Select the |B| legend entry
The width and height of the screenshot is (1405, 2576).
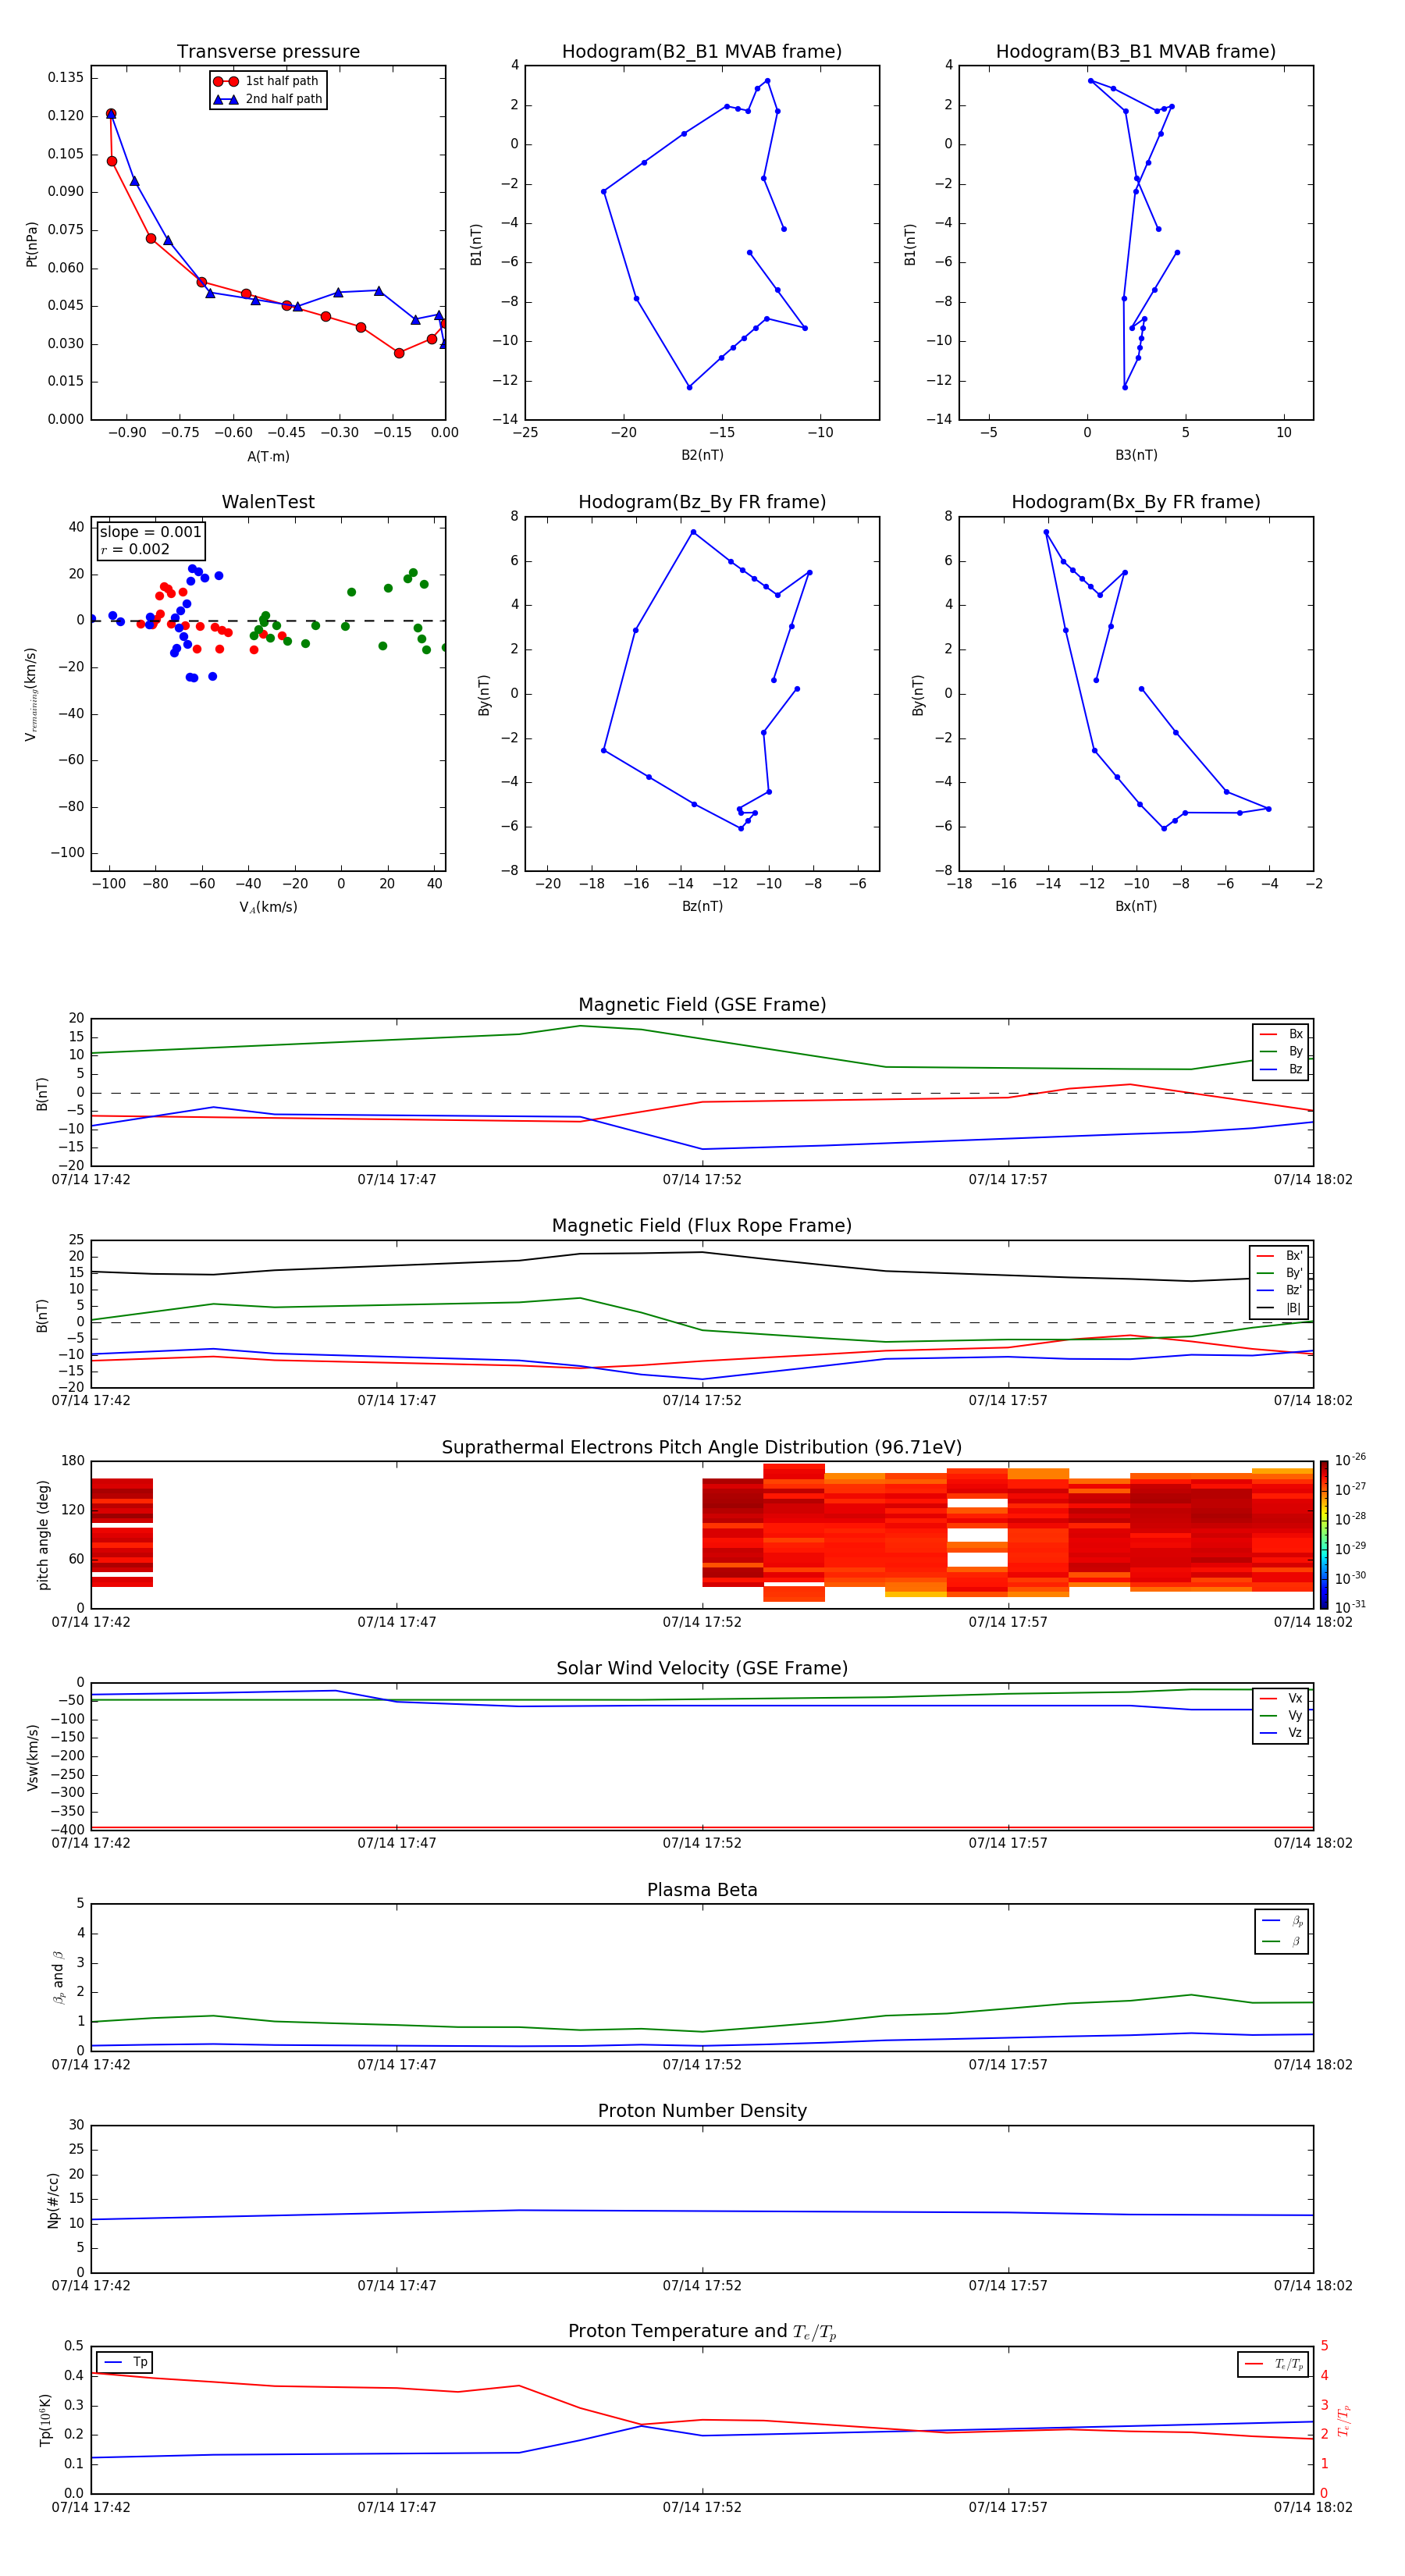click(1280, 1308)
